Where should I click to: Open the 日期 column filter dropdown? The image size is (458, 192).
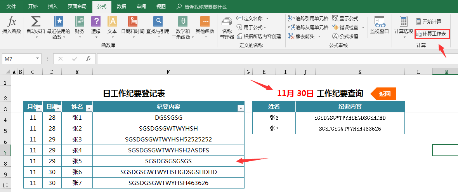[59, 108]
